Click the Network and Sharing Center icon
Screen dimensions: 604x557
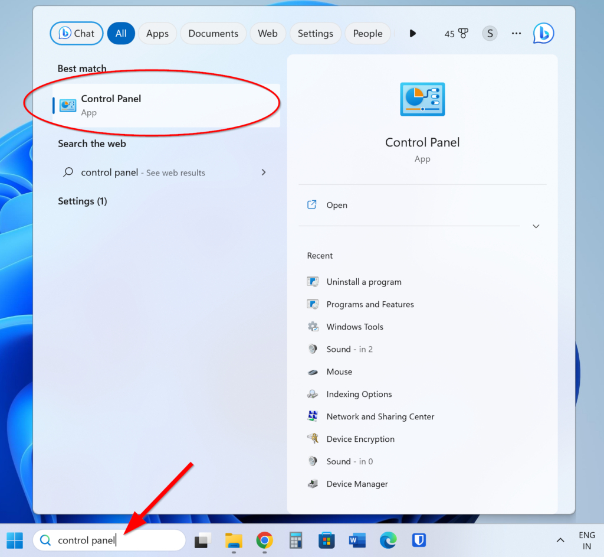[313, 416]
